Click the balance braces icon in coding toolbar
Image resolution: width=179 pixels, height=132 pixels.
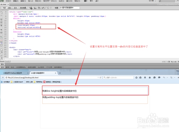point(1,33)
